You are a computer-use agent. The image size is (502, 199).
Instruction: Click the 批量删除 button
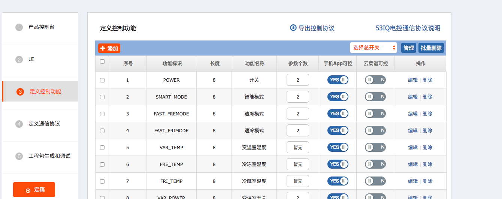pos(431,48)
